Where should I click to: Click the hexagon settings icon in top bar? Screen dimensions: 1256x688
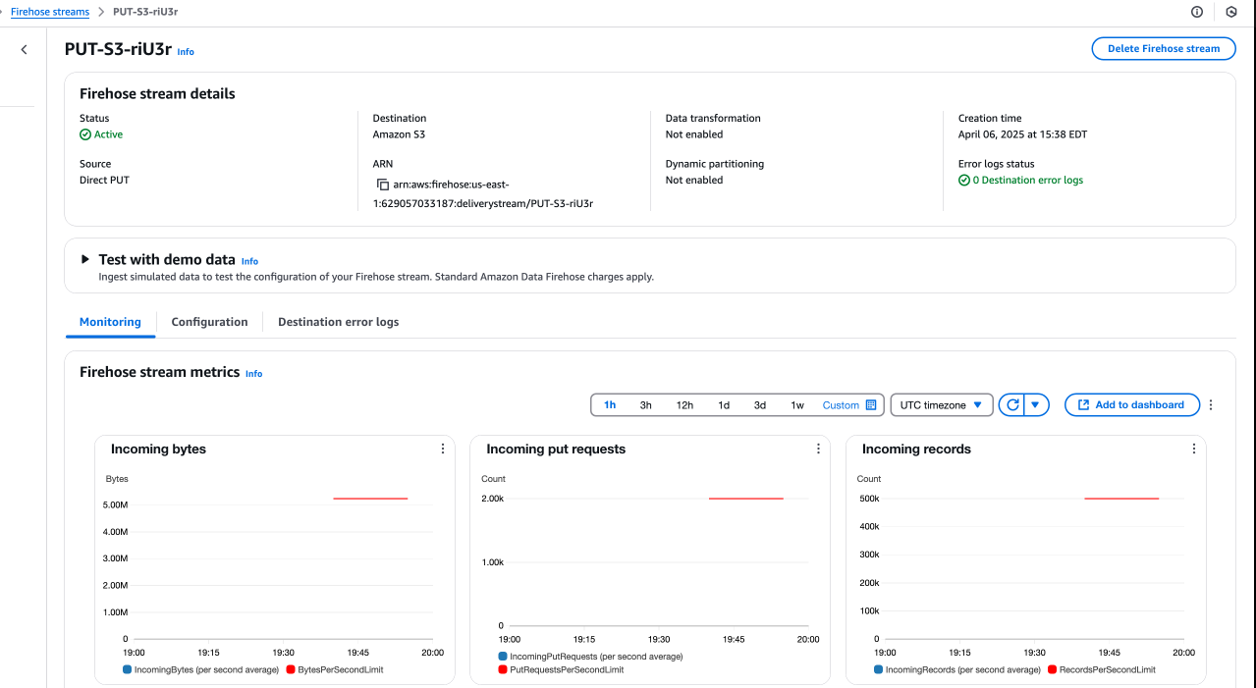tap(1231, 12)
